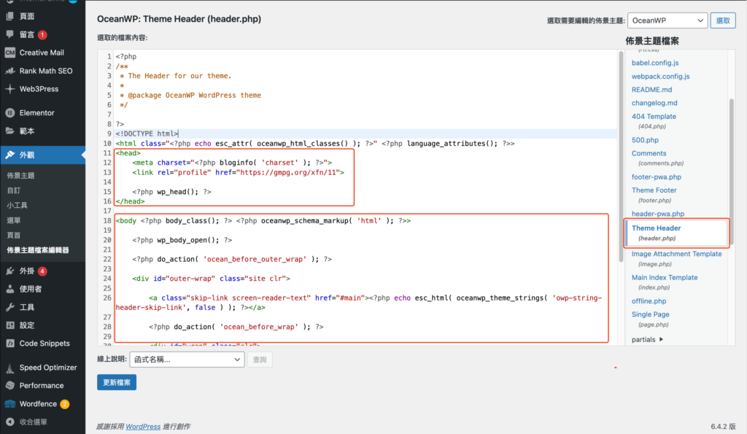Open changelog.md in file list

(654, 103)
